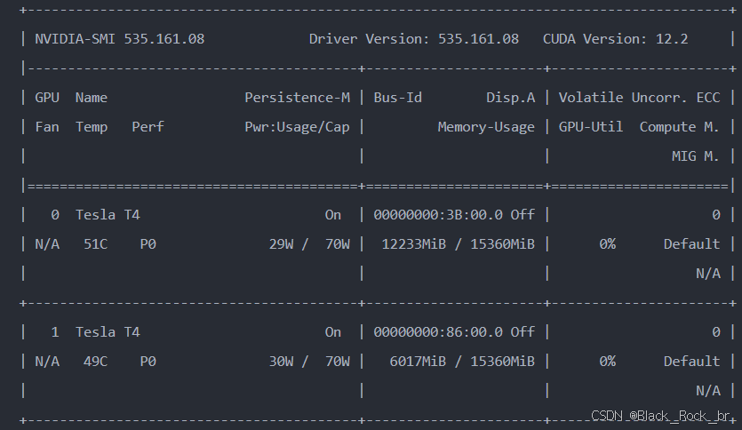Click the Persistence On value of GPU 1
742x430 pixels.
[x=332, y=332]
